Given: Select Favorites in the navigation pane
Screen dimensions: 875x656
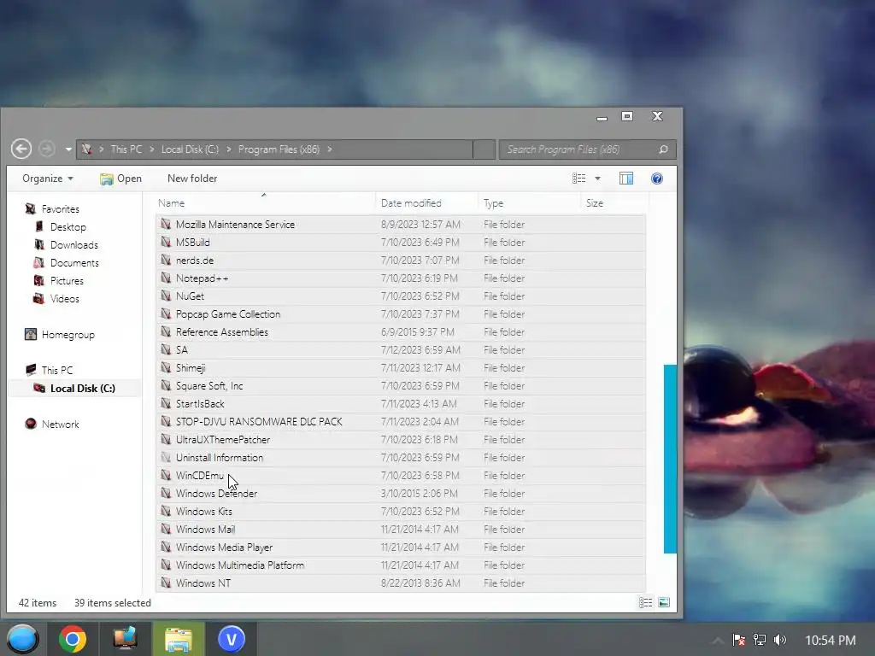Looking at the screenshot, I should click(x=61, y=209).
